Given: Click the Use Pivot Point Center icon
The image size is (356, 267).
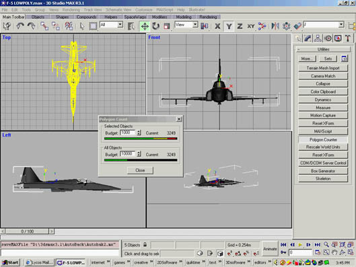Looking at the screenshot, I should coord(205,26).
